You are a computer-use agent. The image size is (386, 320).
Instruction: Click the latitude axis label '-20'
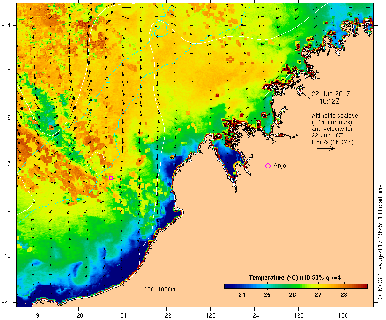pos(6,302)
